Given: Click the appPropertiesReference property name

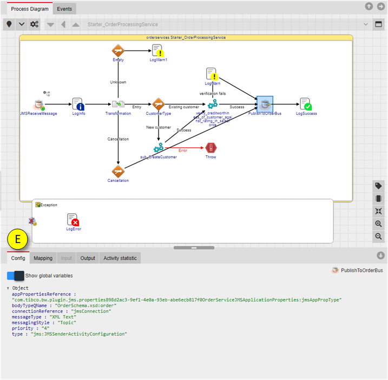Looking at the screenshot, I should click(41, 294).
